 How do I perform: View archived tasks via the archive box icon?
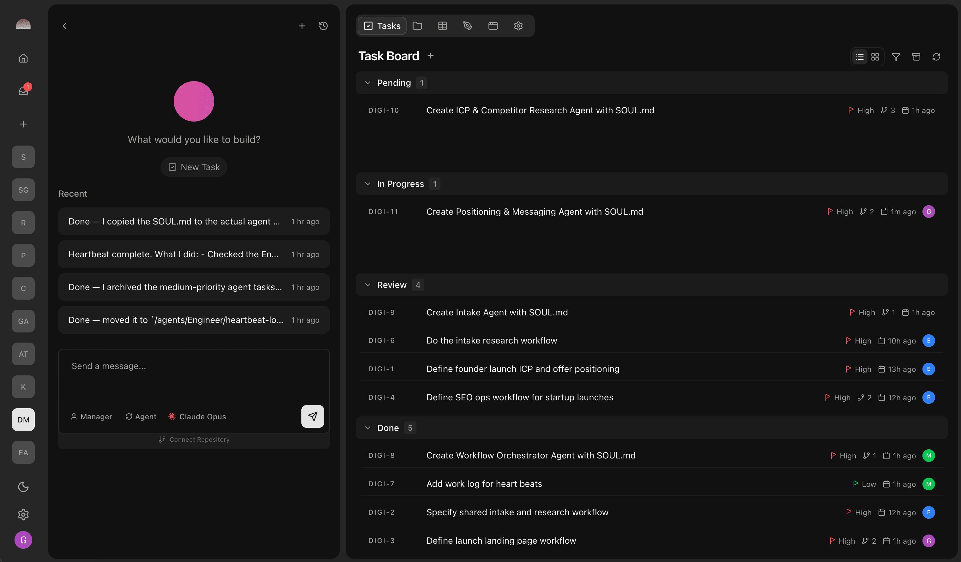click(916, 57)
